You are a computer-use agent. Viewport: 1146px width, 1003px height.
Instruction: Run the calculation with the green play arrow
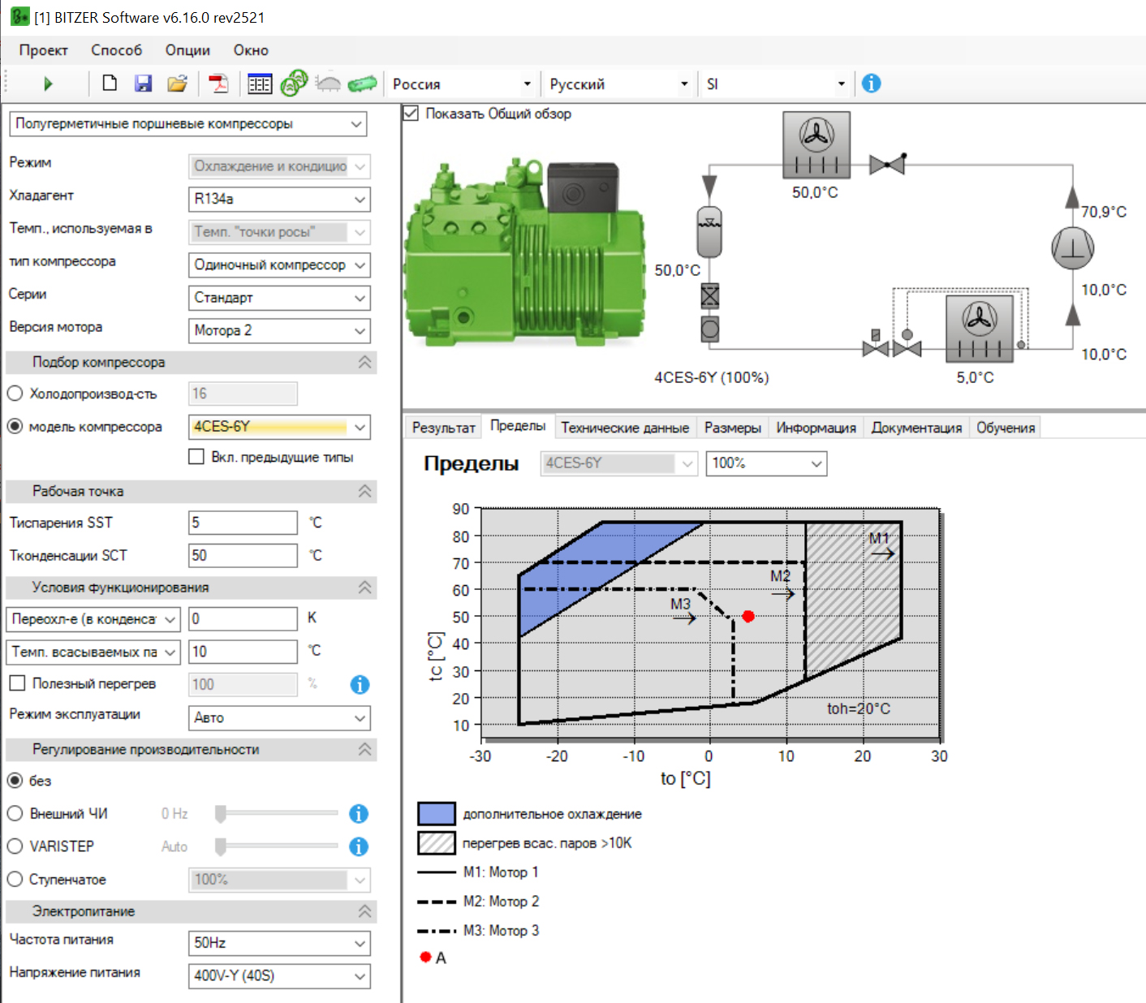[48, 84]
